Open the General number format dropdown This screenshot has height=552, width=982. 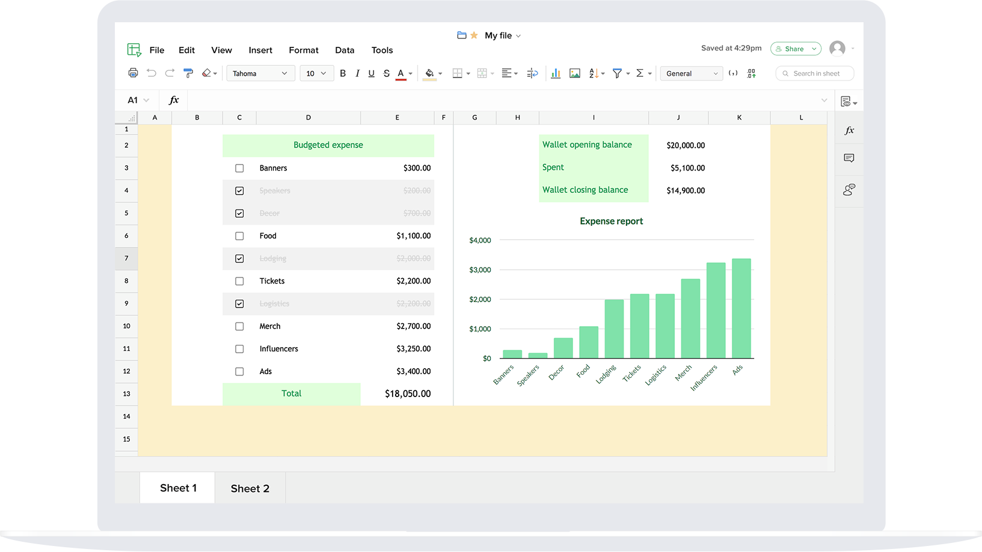[x=692, y=73]
